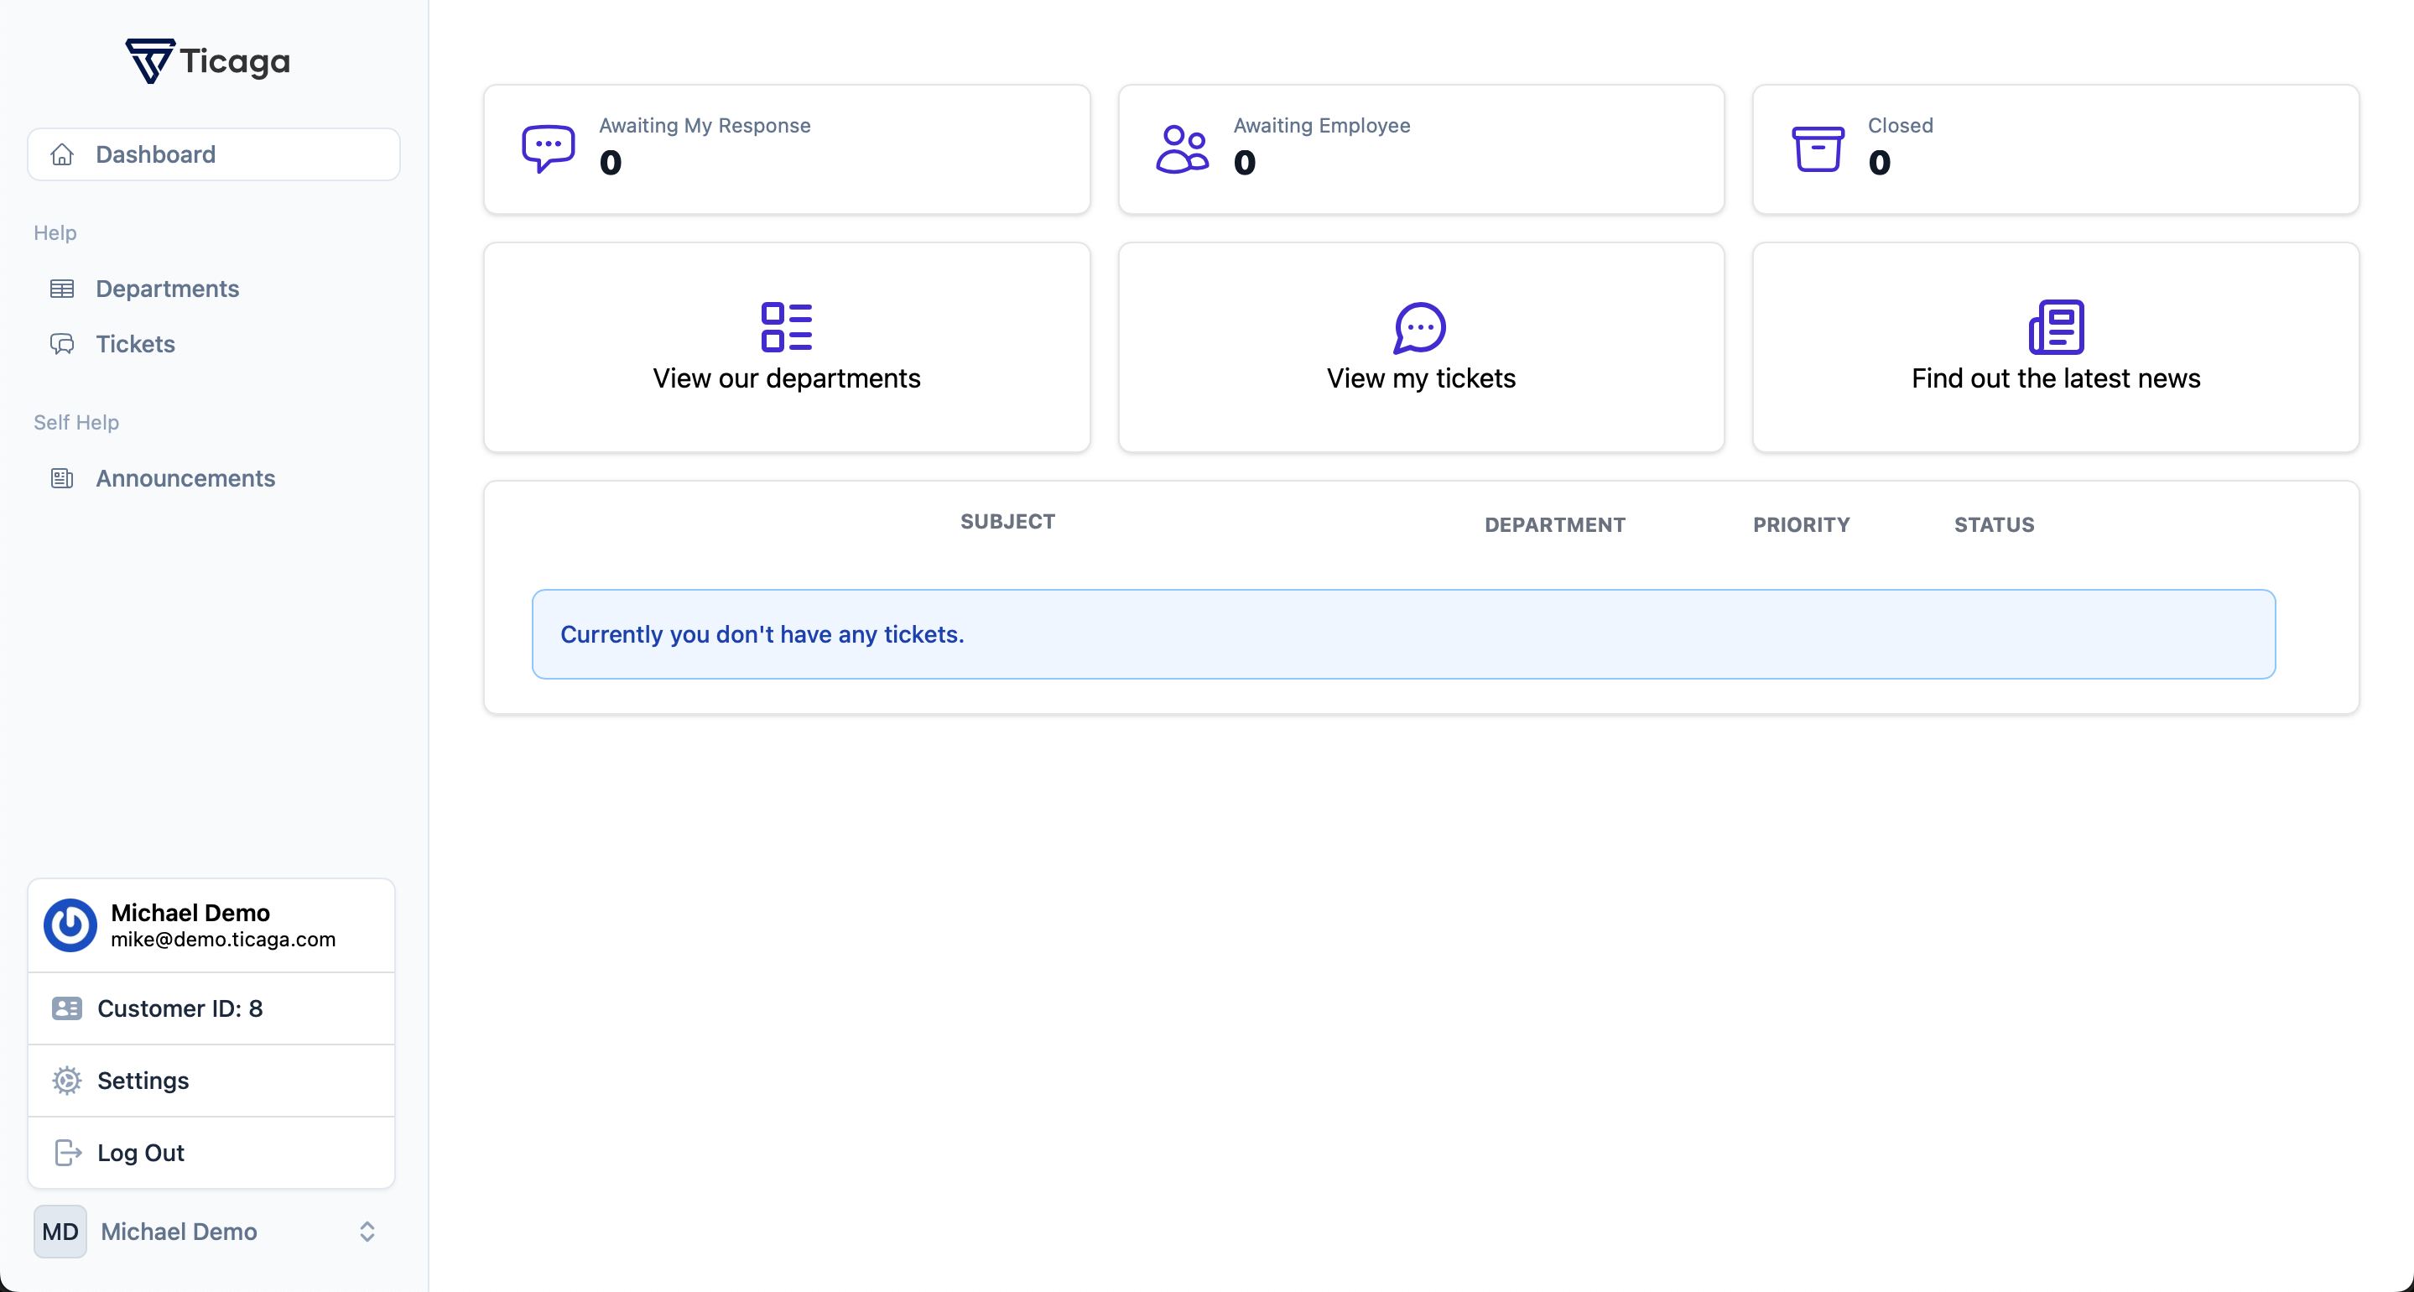Select Log Out from user menu

point(211,1152)
